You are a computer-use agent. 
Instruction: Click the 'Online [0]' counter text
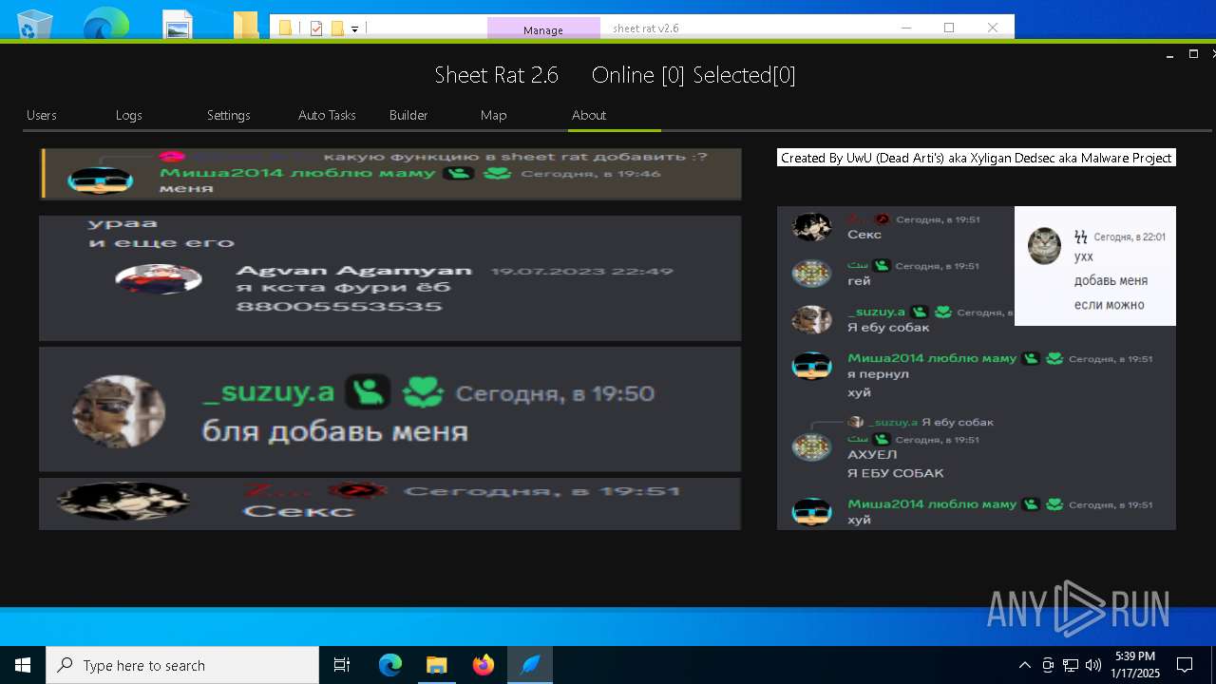click(637, 75)
